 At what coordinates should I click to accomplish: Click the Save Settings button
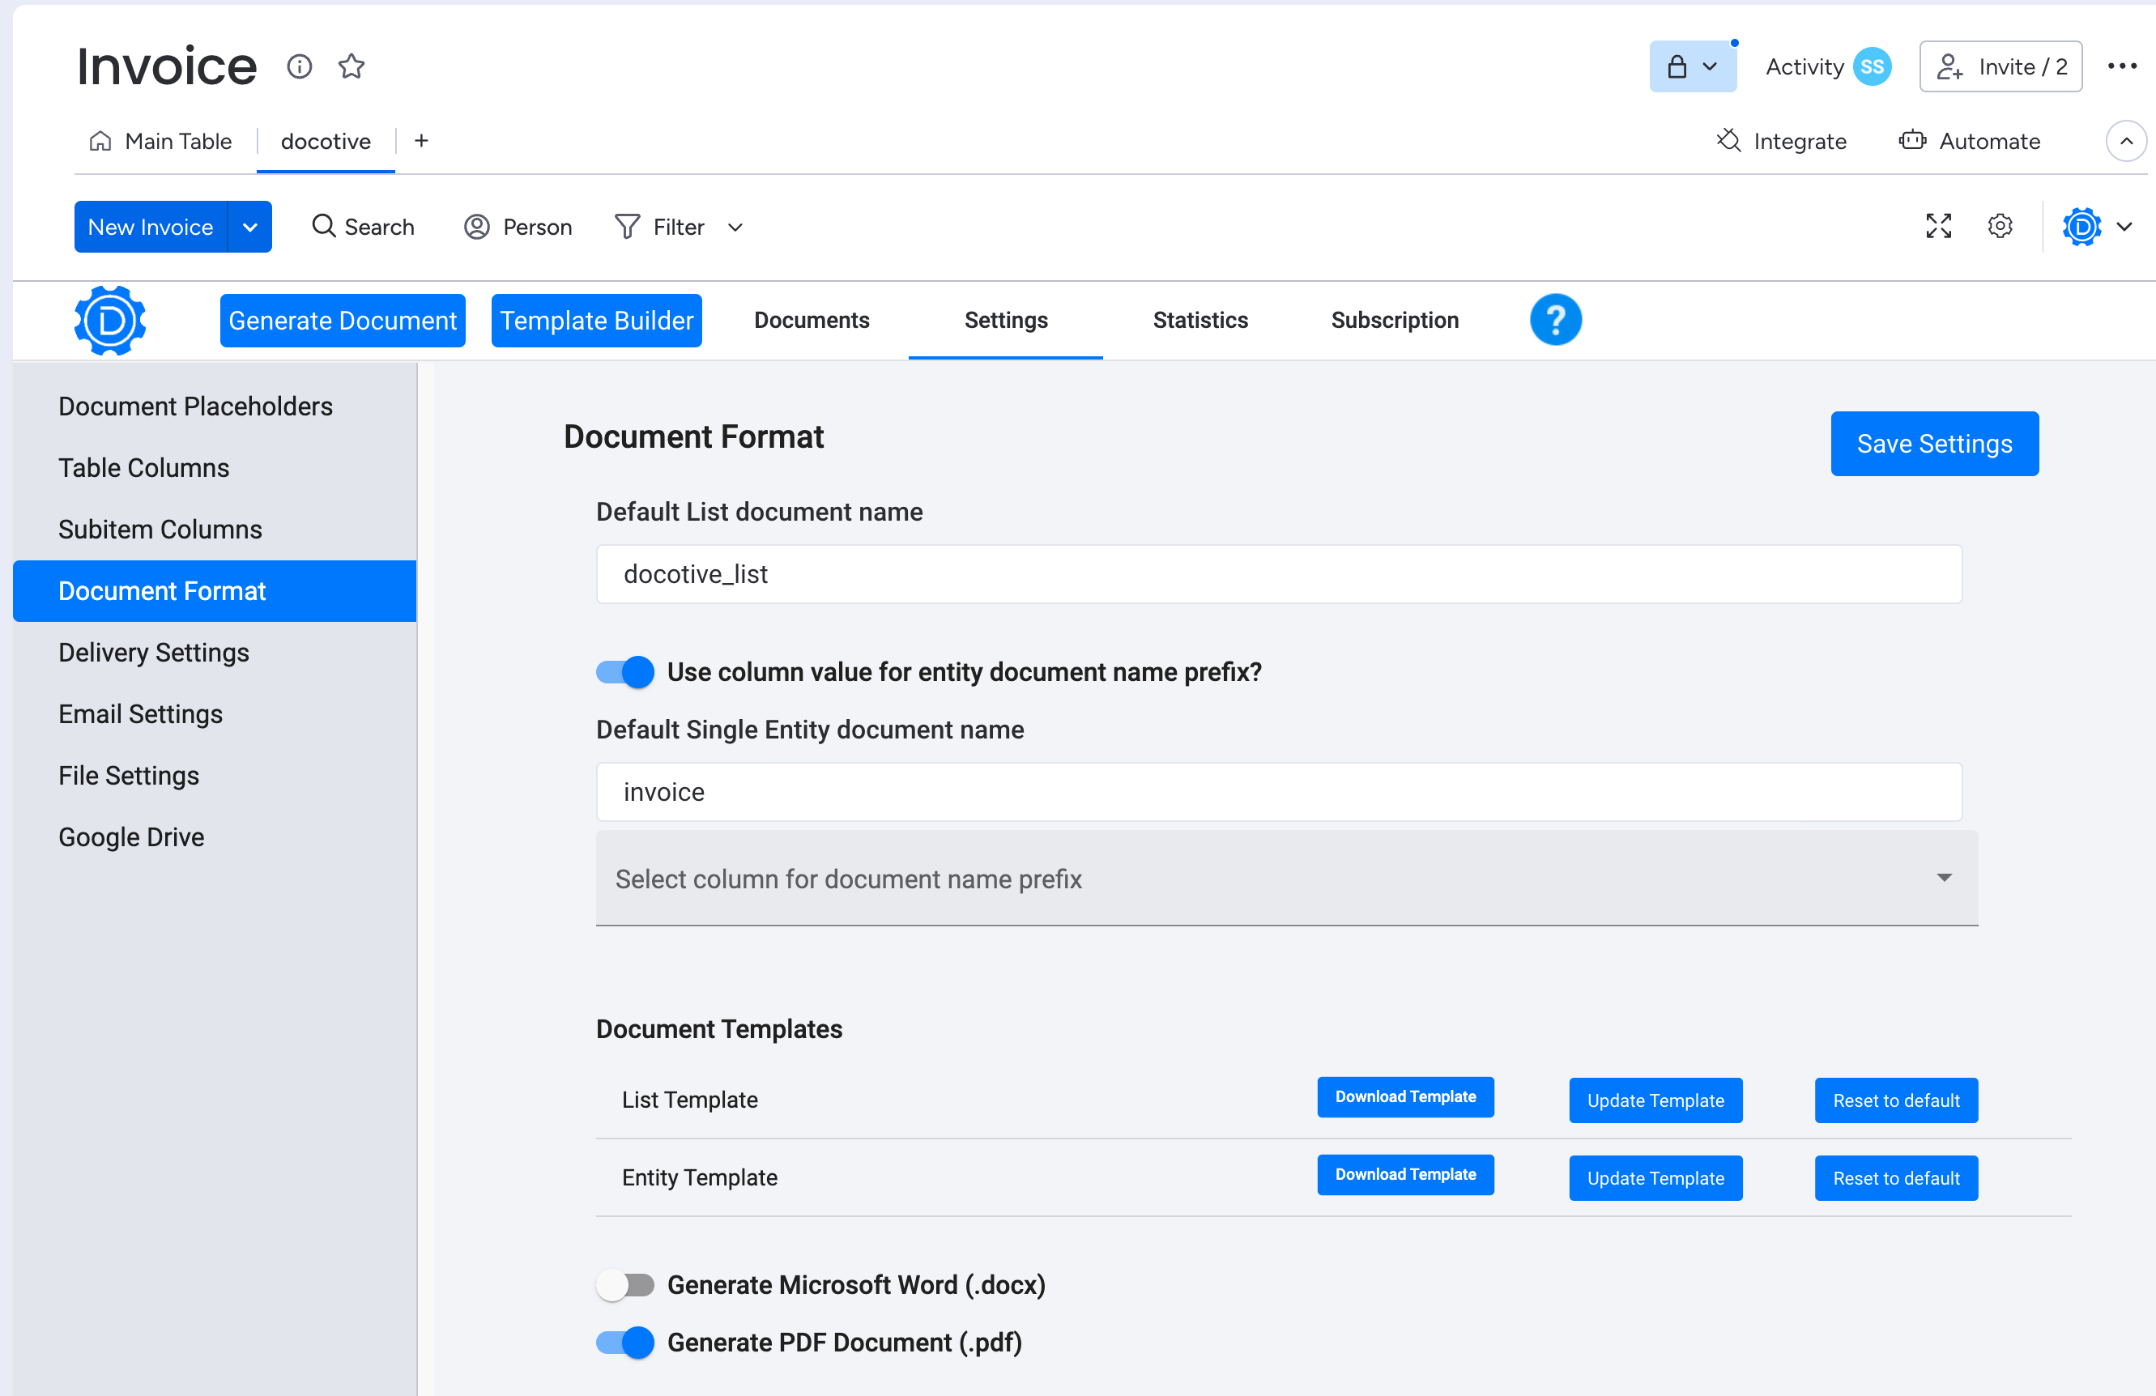pyautogui.click(x=1934, y=444)
